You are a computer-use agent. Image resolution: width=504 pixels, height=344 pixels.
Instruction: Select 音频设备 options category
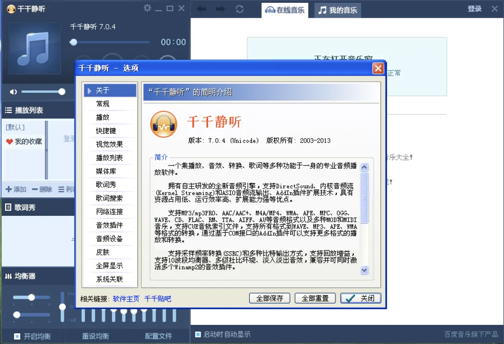110,239
